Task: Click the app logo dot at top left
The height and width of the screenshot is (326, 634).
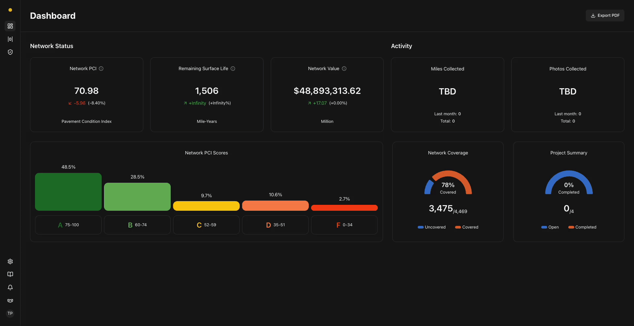Action: point(10,10)
